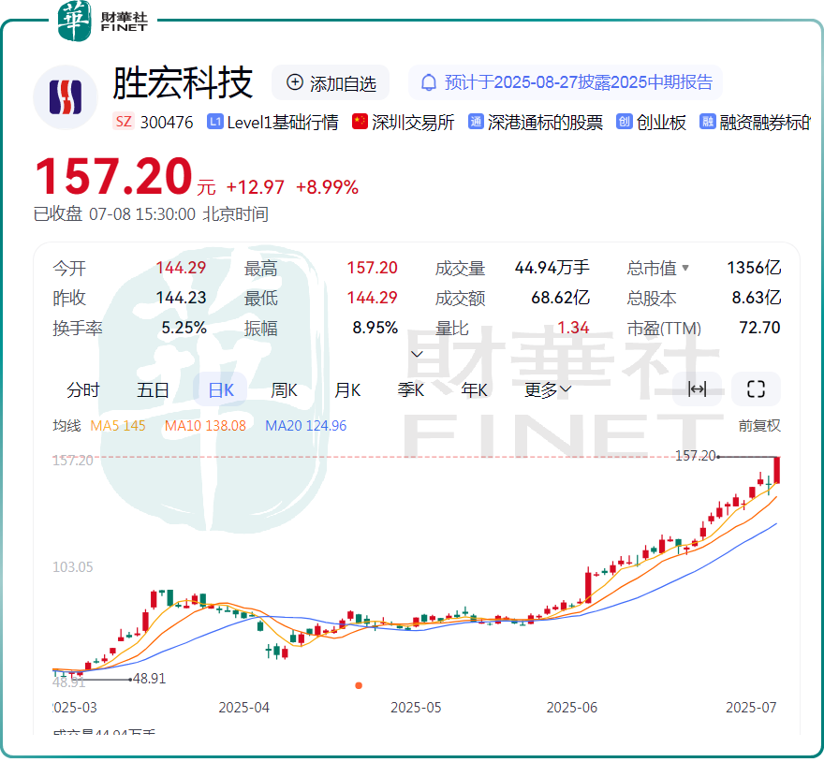This screenshot has height=777, width=824.
Task: Click the 总股本 value 8.63亿
Action: 757,298
